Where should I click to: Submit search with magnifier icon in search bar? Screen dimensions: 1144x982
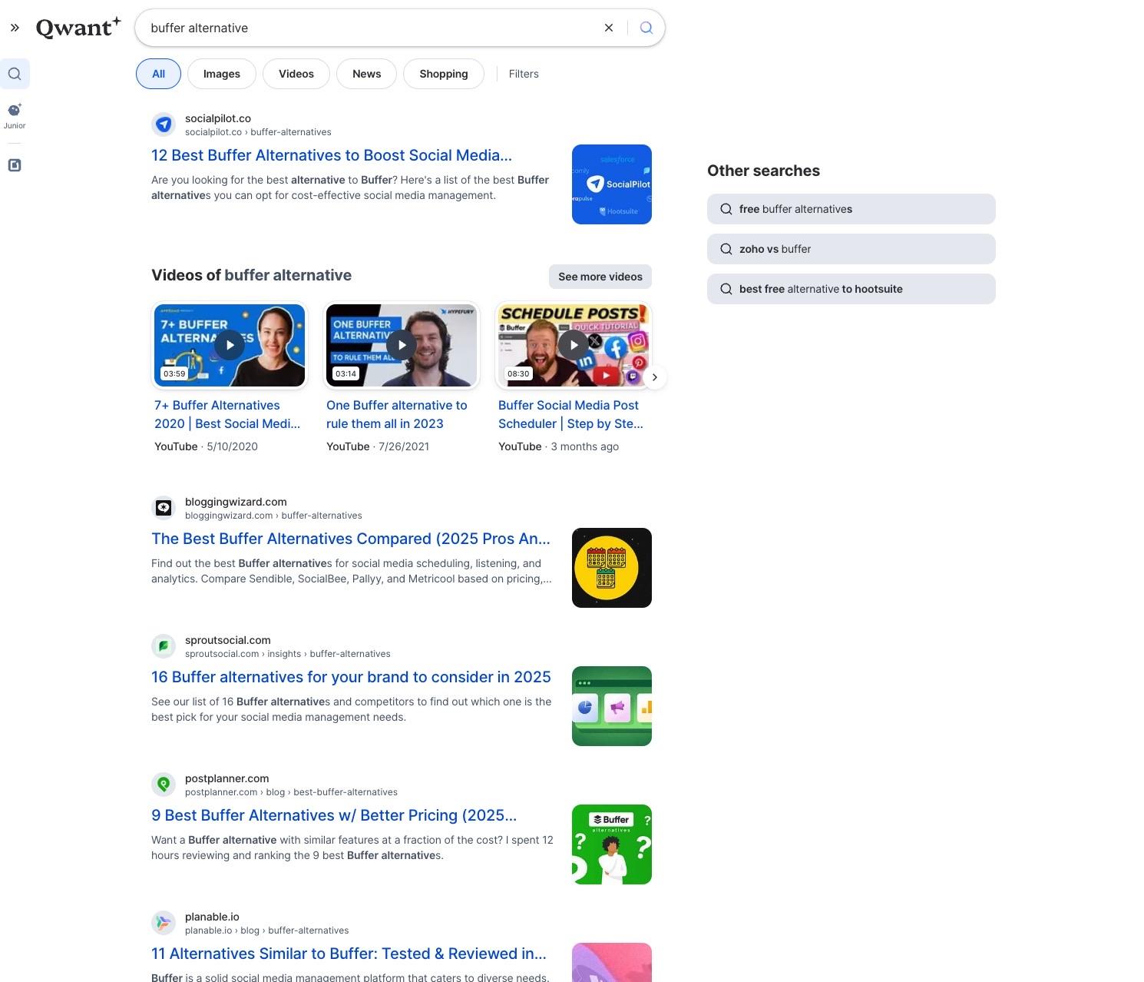646,28
